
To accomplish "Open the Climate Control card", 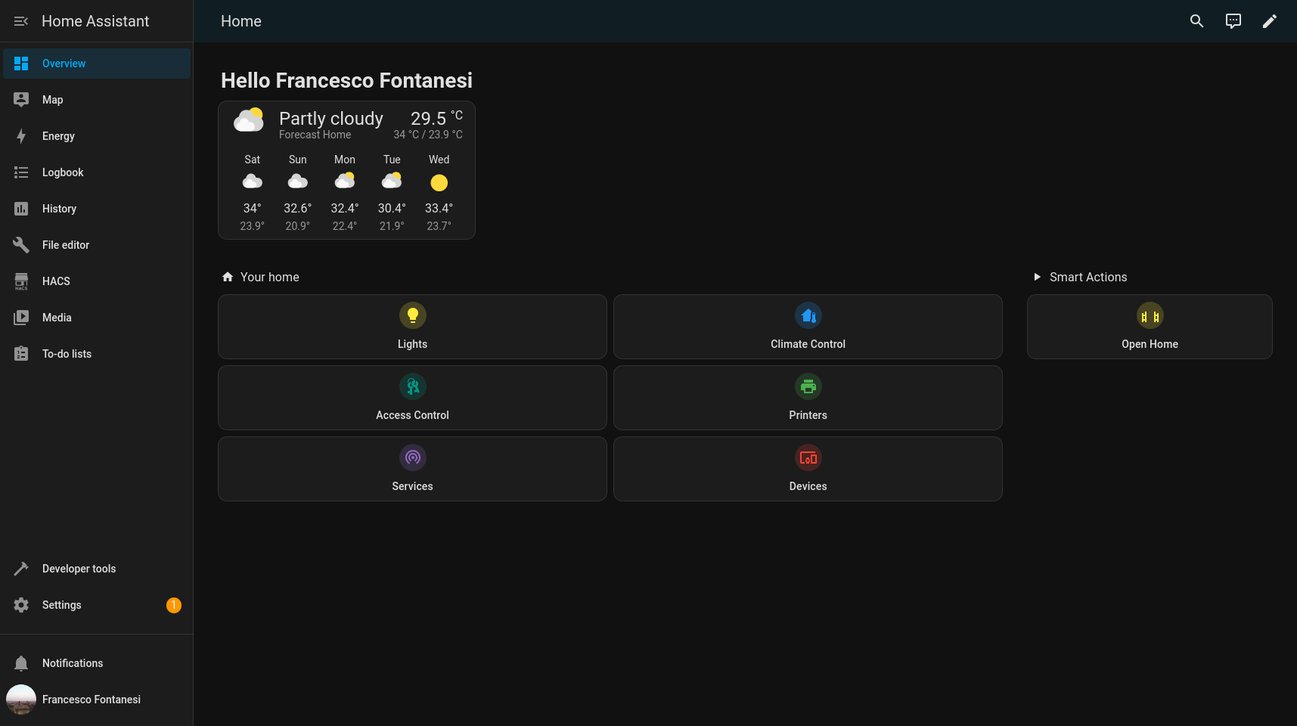I will click(808, 327).
